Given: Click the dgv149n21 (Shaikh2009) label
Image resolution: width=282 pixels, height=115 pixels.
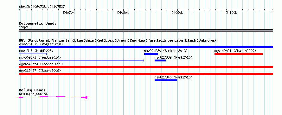Looking at the screenshot, I should click(x=235, y=51).
